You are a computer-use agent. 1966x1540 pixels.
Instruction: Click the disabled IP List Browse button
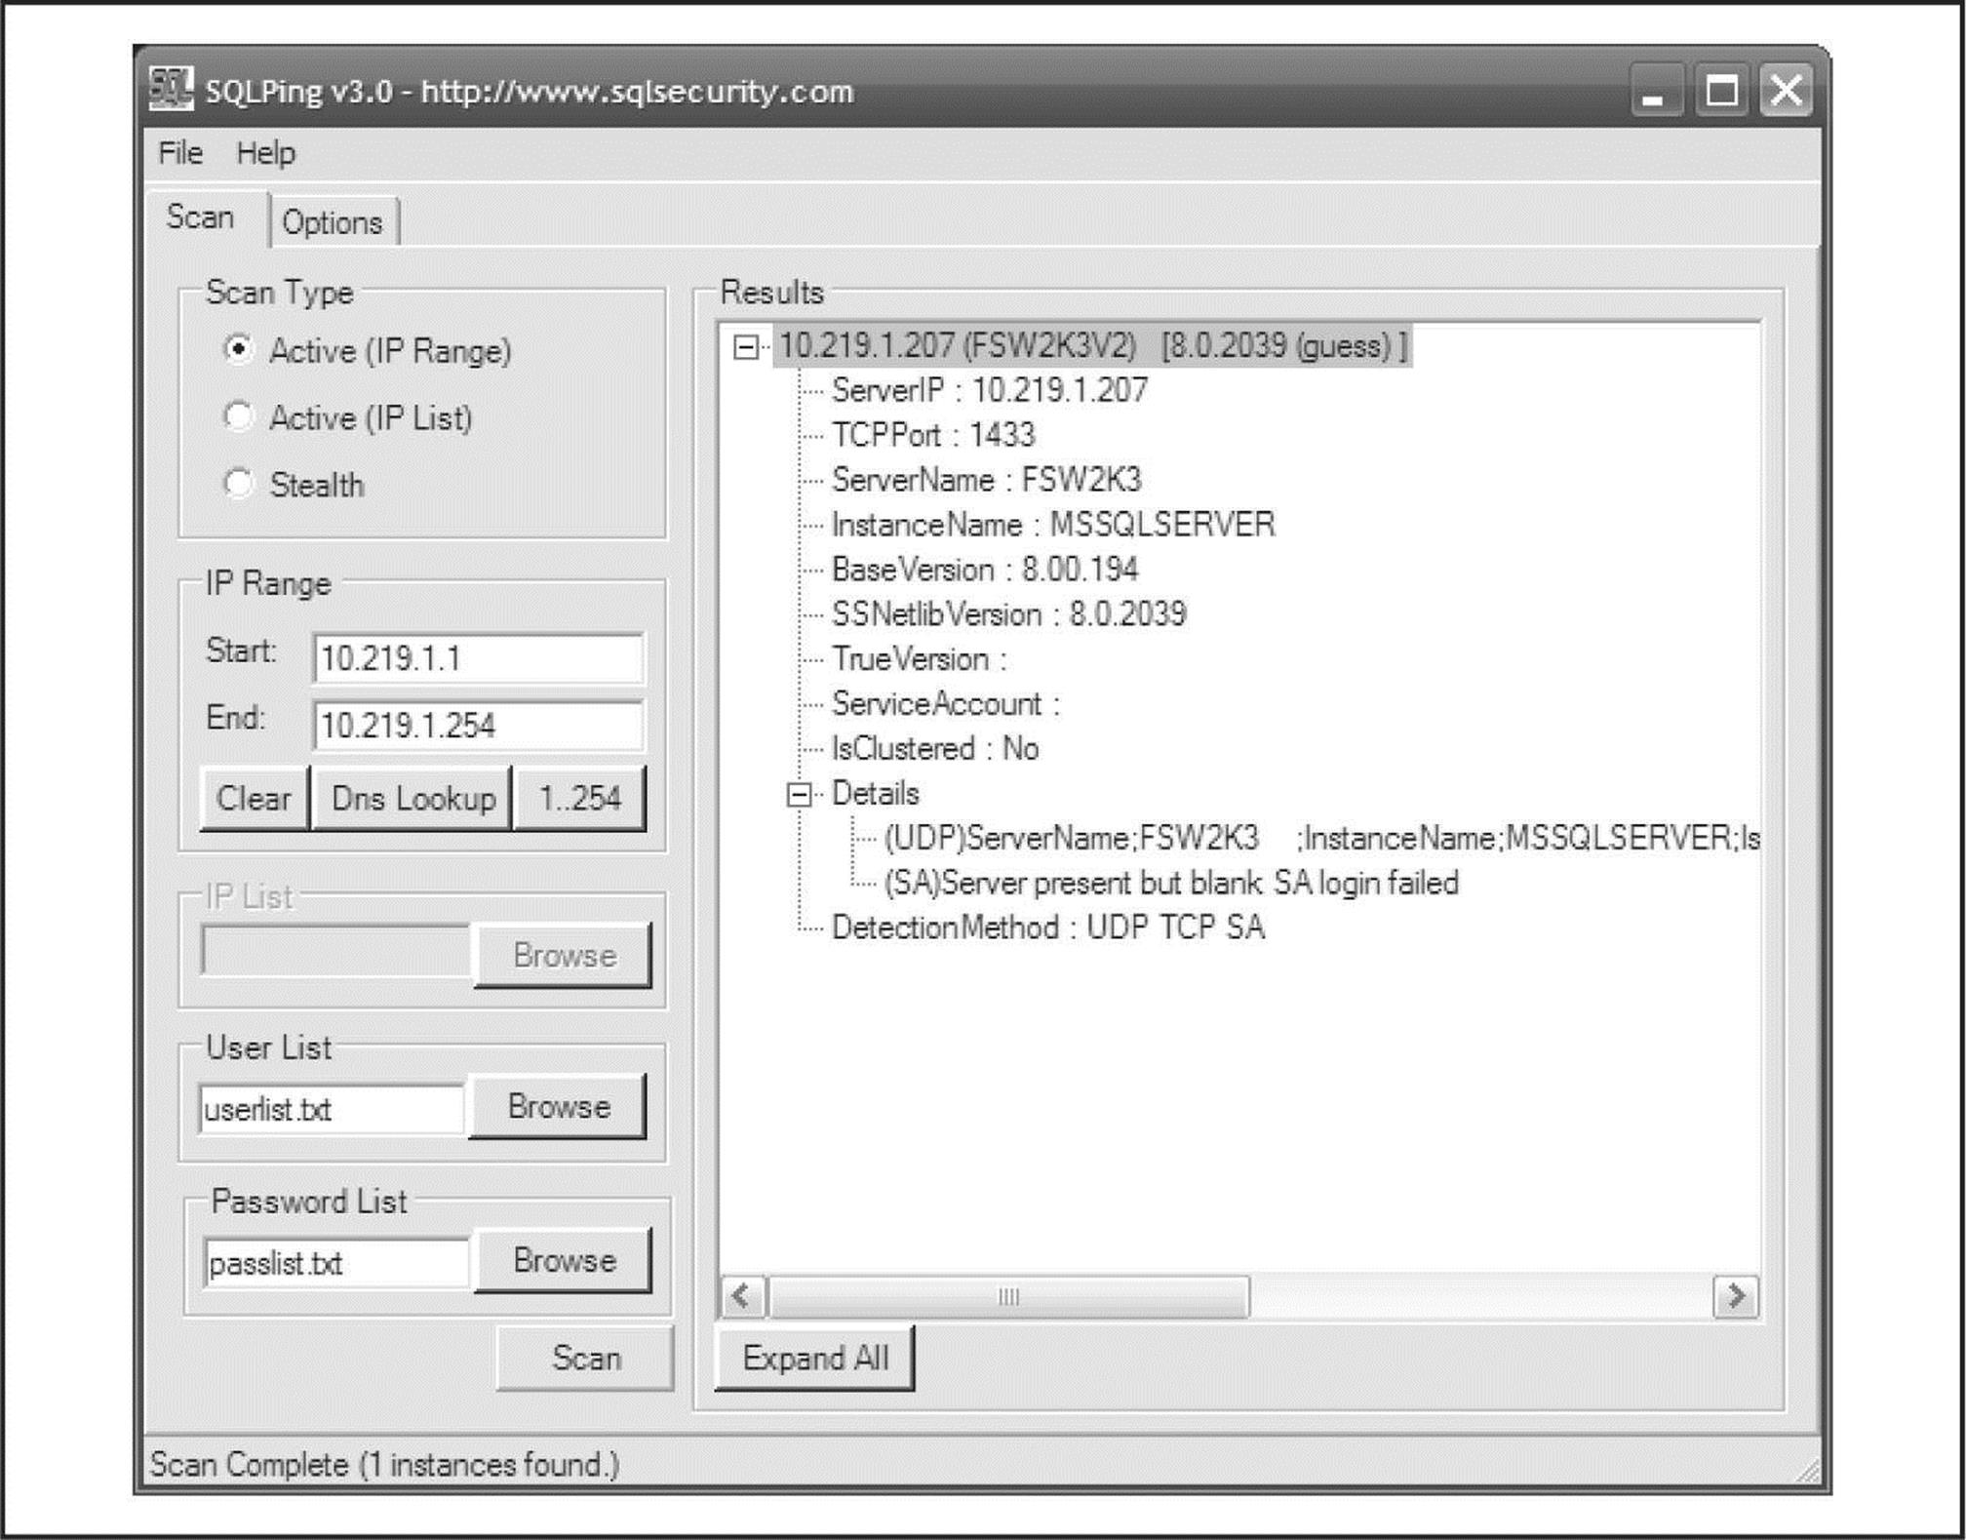564,956
